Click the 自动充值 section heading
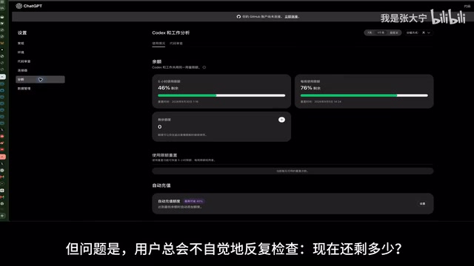Image resolution: width=474 pixels, height=266 pixels. (x=161, y=185)
